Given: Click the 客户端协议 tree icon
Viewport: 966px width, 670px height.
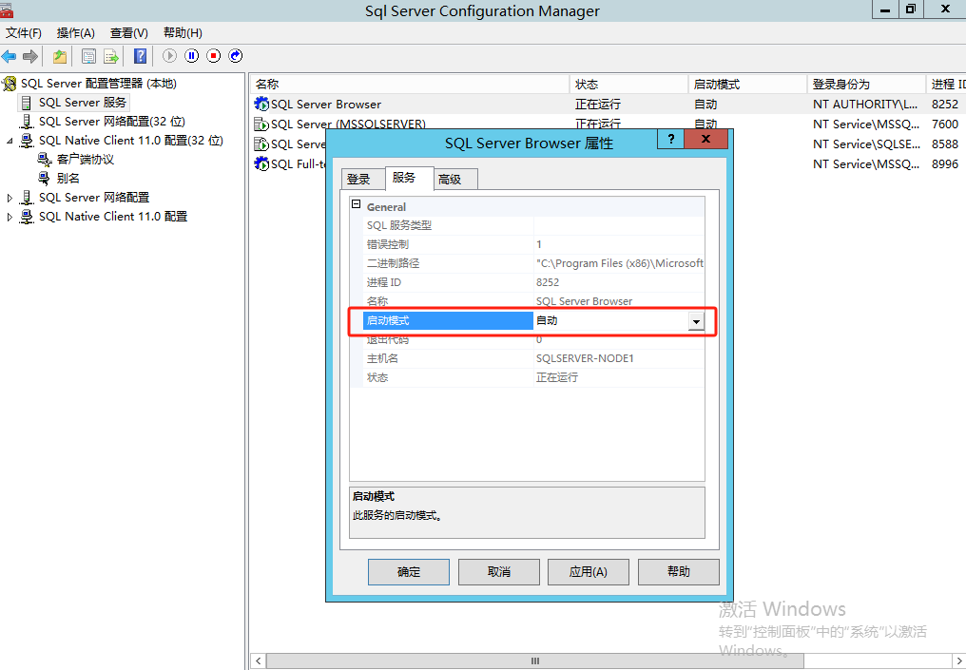Looking at the screenshot, I should pyautogui.click(x=45, y=160).
